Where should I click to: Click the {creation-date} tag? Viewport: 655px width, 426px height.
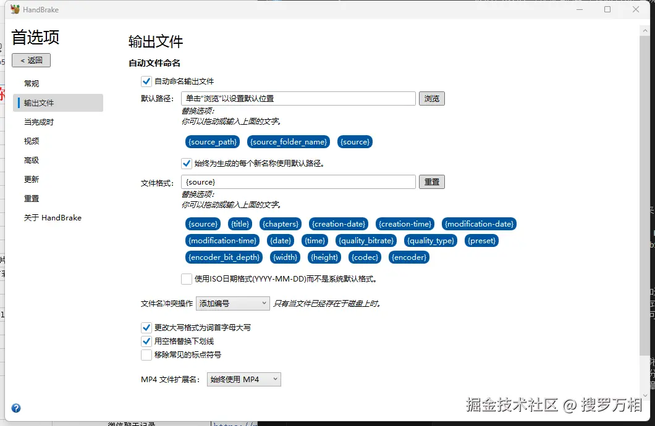click(x=339, y=224)
